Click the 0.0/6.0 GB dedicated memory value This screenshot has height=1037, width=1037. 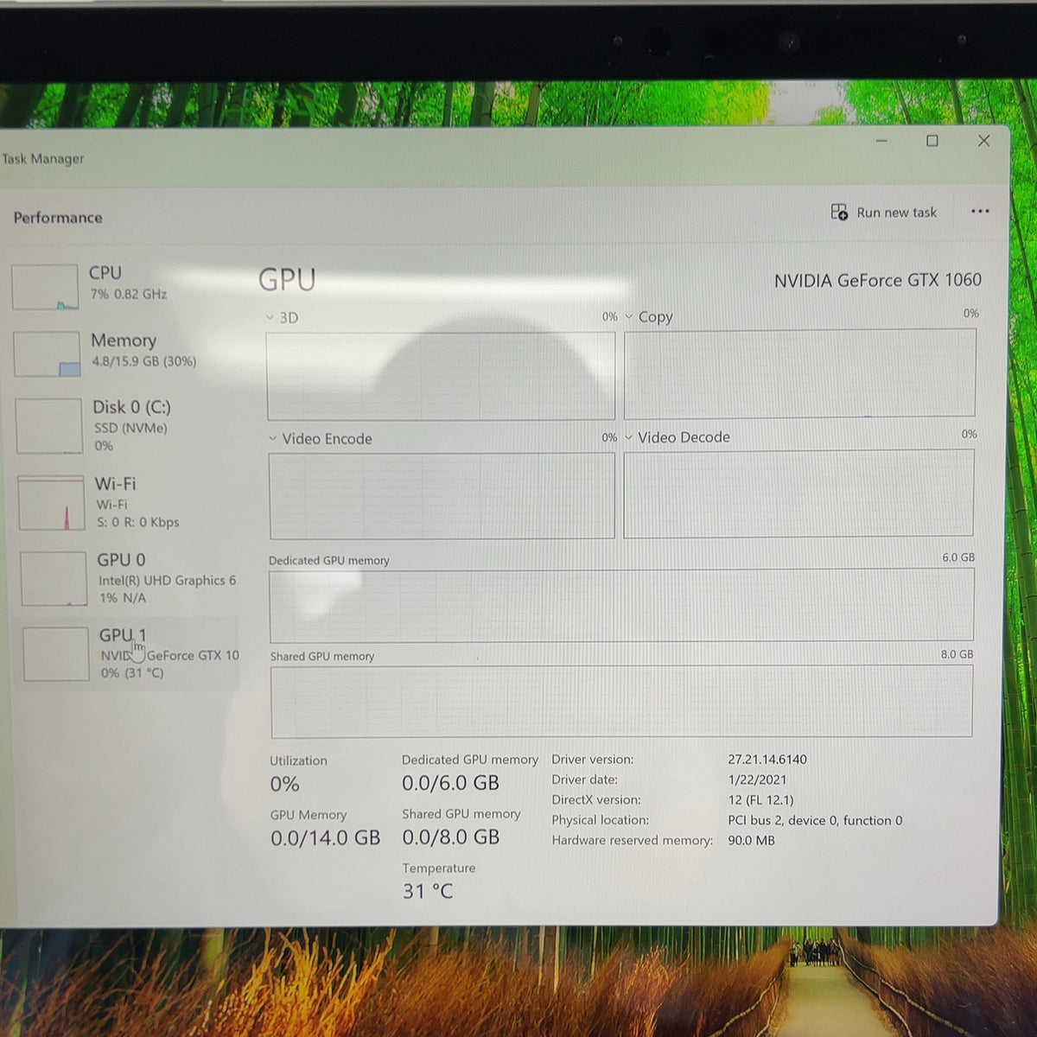pyautogui.click(x=450, y=783)
